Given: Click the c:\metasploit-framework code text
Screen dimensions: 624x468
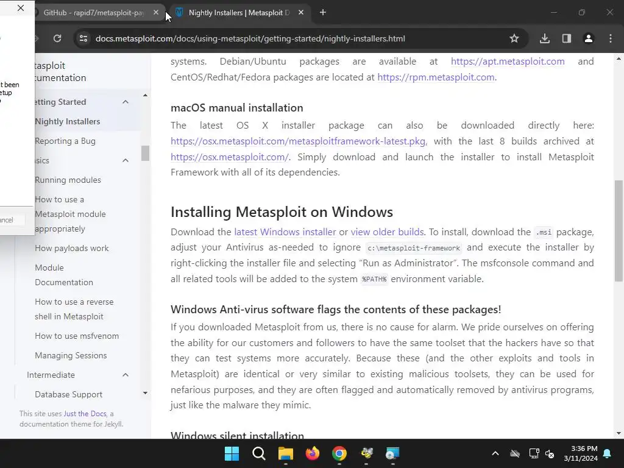Looking at the screenshot, I should pyautogui.click(x=414, y=248).
